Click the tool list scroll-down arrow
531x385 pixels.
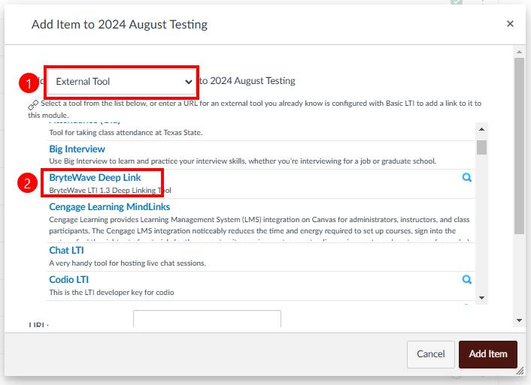(481, 297)
